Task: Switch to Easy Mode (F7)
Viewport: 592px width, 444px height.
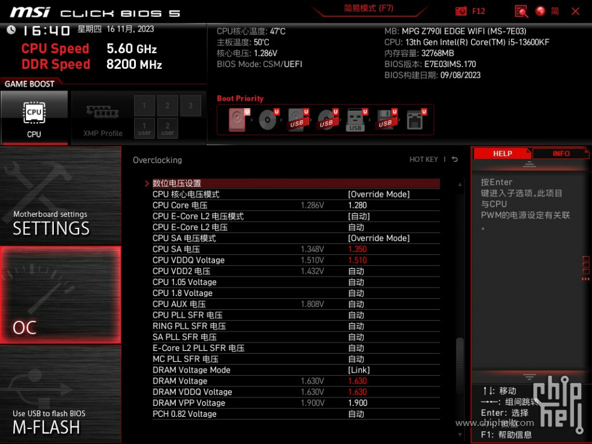Action: tap(368, 8)
